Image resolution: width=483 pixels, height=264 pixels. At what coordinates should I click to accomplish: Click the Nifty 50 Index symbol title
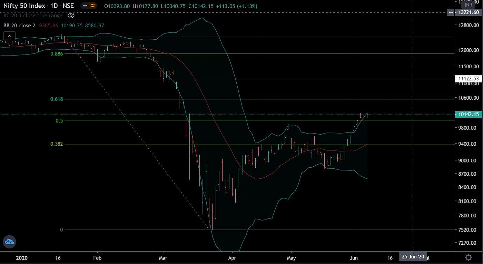[x=24, y=6]
